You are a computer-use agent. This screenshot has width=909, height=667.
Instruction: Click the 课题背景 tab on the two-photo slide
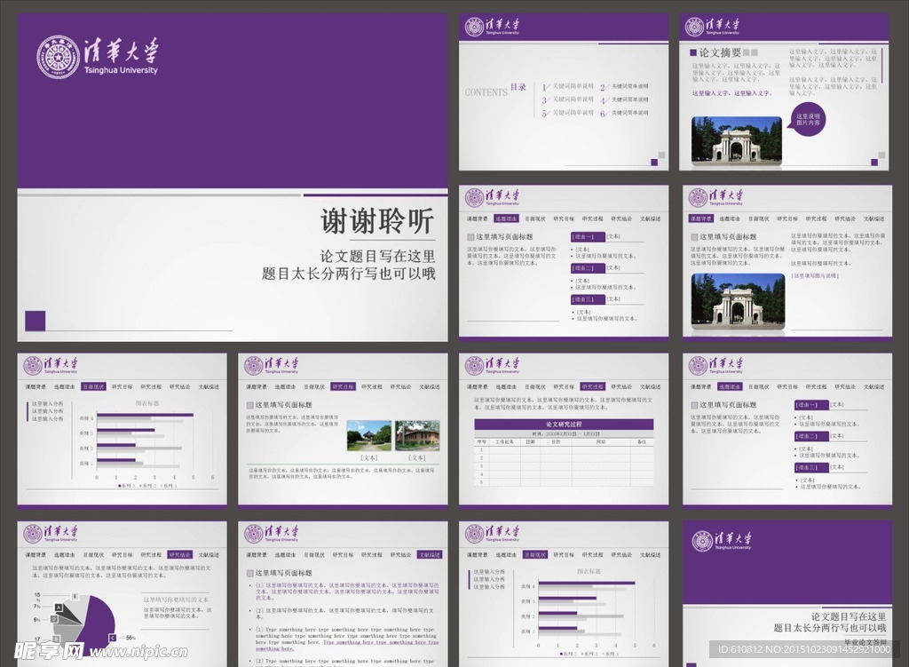[x=257, y=386]
